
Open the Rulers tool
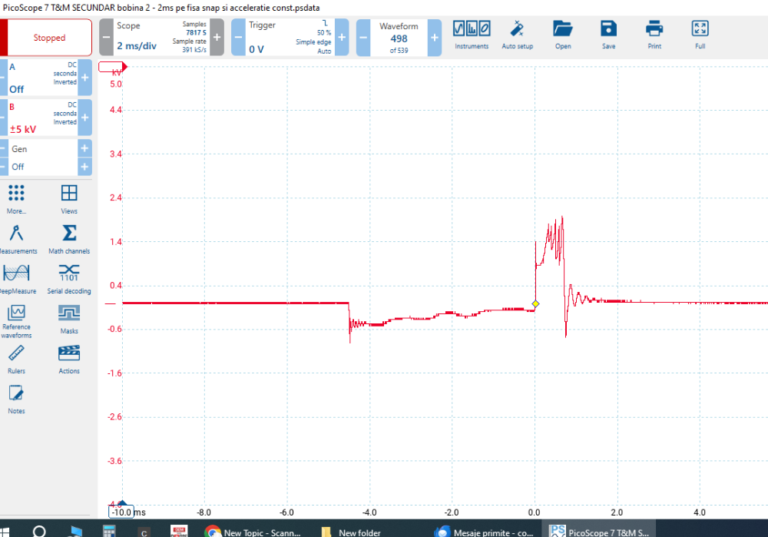(16, 359)
